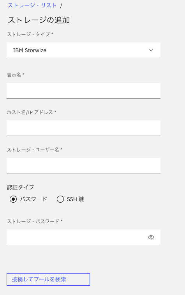The image size is (185, 295).
Task: Open the IBM Storwize storage type dropdown
Action: coord(83,50)
